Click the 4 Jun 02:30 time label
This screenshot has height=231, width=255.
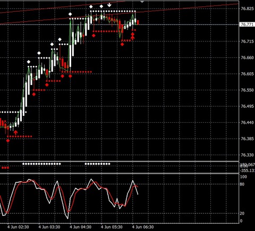pyautogui.click(x=18, y=227)
